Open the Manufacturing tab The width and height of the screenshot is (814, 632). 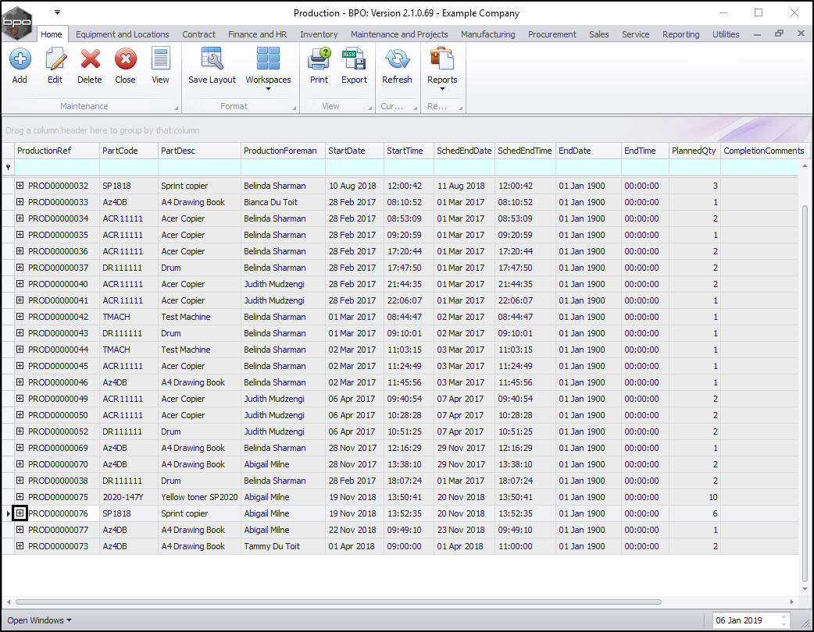pyautogui.click(x=488, y=34)
